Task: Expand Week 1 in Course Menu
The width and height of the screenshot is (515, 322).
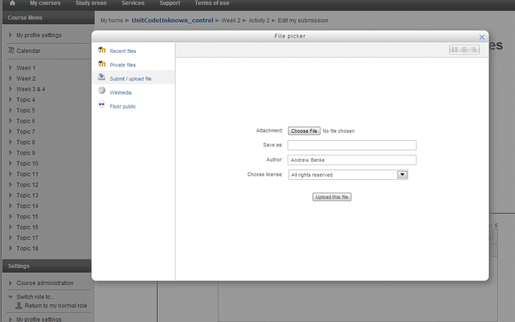Action: [11, 68]
